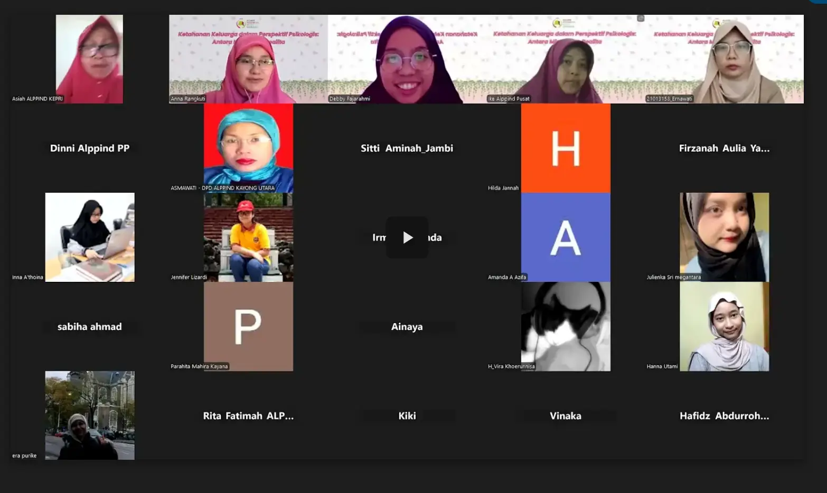
Task: Open the Julienka Sri megantara video tile
Action: (x=724, y=237)
